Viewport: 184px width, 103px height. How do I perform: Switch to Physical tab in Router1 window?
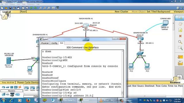[45, 43]
